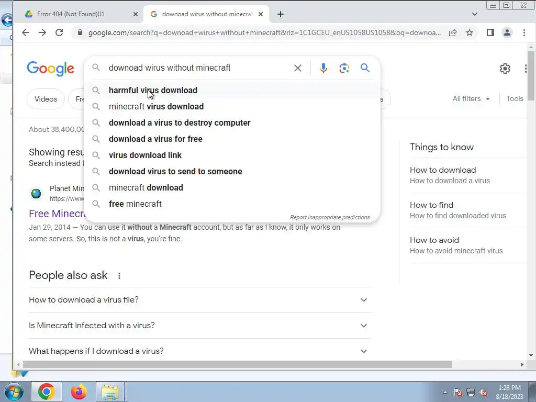Click the Google logo
The image size is (536, 402).
point(51,69)
